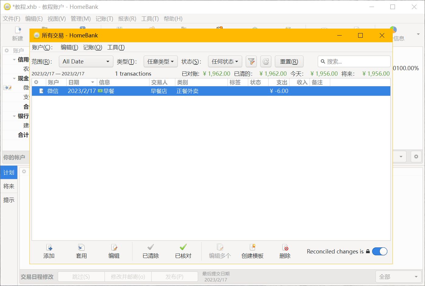The width and height of the screenshot is (425, 286).
Task: Open the 工具(T) menu in the 所有交易 window
Action: tap(116, 47)
